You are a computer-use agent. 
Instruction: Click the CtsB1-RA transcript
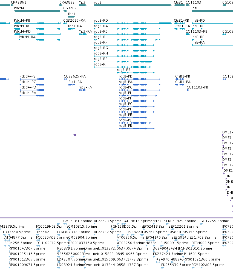[x=179, y=29]
